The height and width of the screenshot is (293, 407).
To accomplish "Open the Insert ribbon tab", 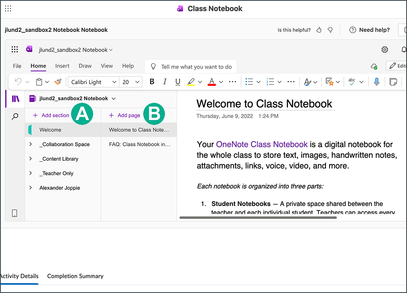I will tap(62, 66).
